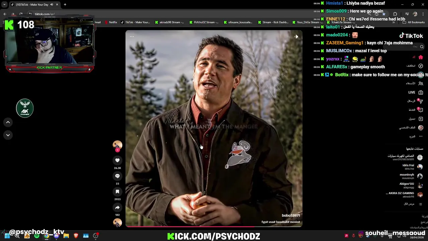Open the LIVE sidebar section
Image resolution: width=428 pixels, height=241 pixels.
(x=416, y=92)
